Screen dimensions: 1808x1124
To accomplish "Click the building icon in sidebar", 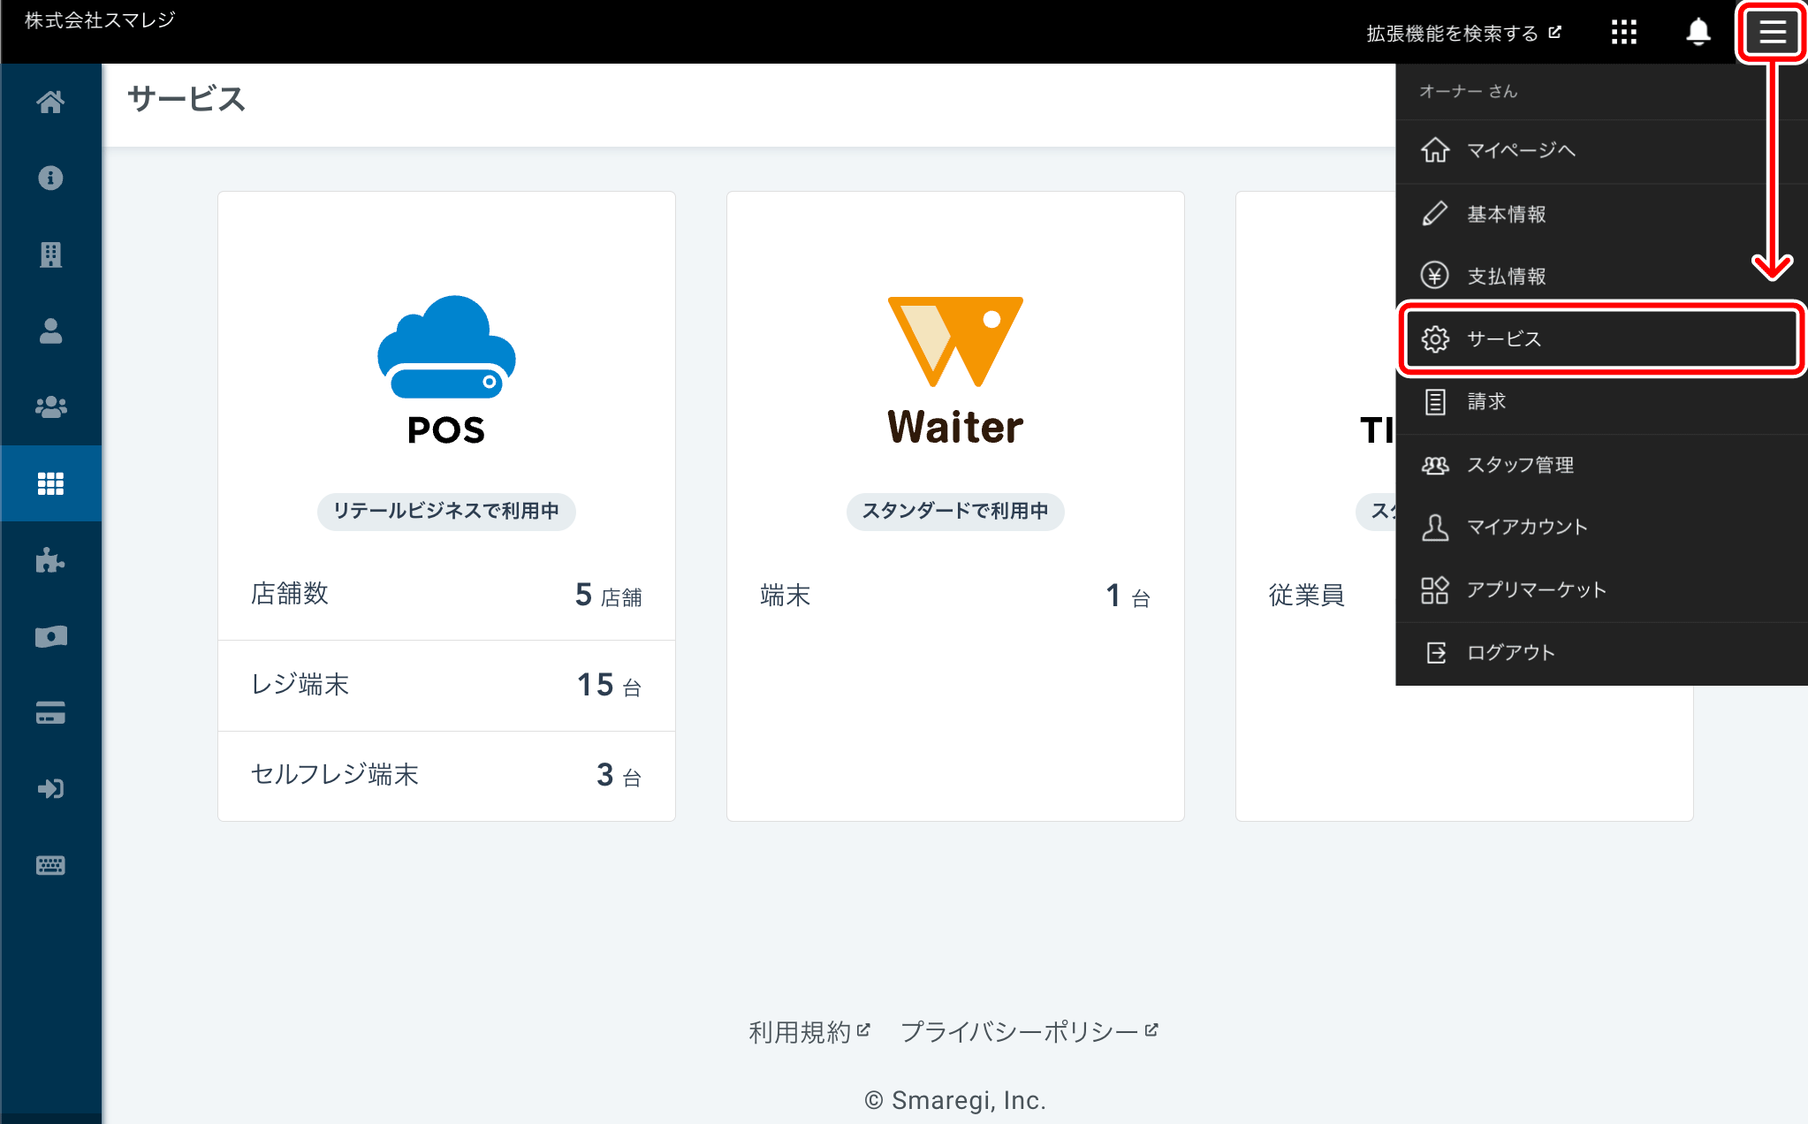I will point(50,254).
